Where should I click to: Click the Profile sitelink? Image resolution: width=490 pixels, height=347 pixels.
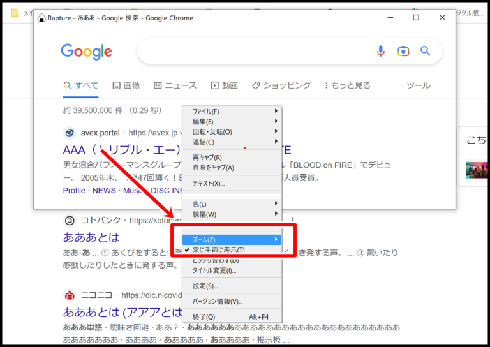coord(74,191)
